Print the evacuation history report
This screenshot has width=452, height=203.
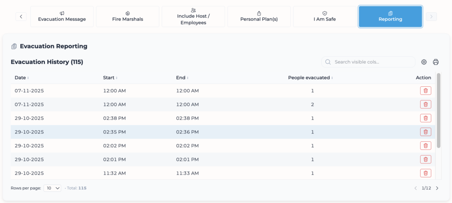tap(436, 62)
